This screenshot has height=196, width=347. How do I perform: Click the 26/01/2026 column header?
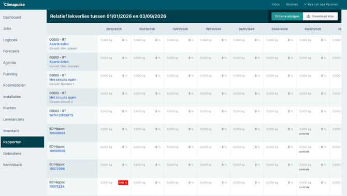(x=247, y=29)
